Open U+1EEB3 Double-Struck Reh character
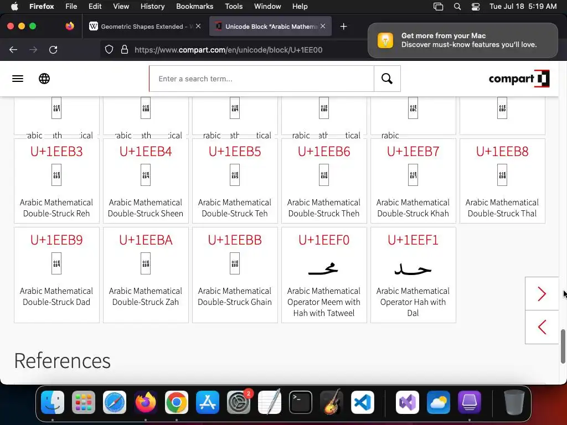Viewport: 567px width, 425px height. point(56,181)
